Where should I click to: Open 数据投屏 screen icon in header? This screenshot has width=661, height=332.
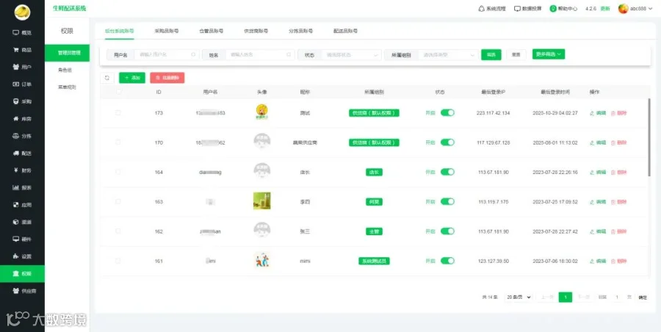point(517,8)
